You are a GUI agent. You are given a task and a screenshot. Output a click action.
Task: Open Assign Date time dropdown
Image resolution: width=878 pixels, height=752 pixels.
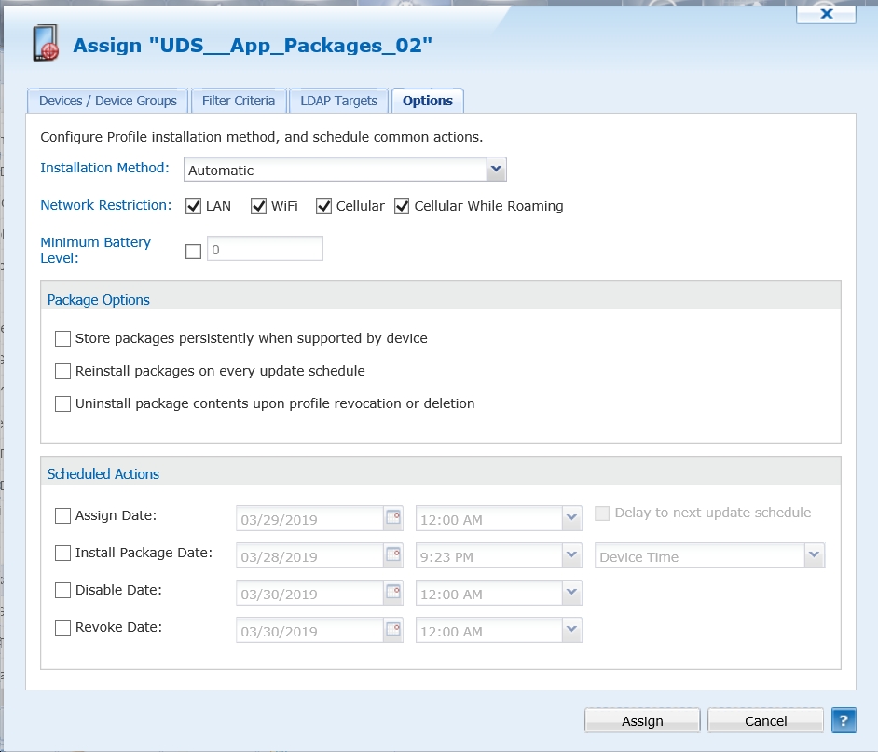point(571,518)
